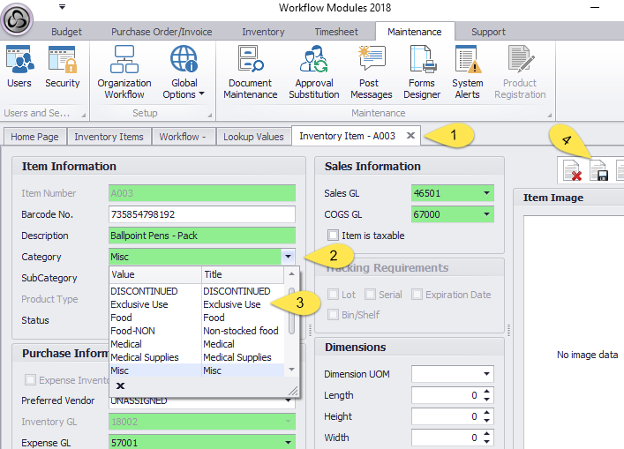Open Document Maintenance tool

click(x=250, y=73)
